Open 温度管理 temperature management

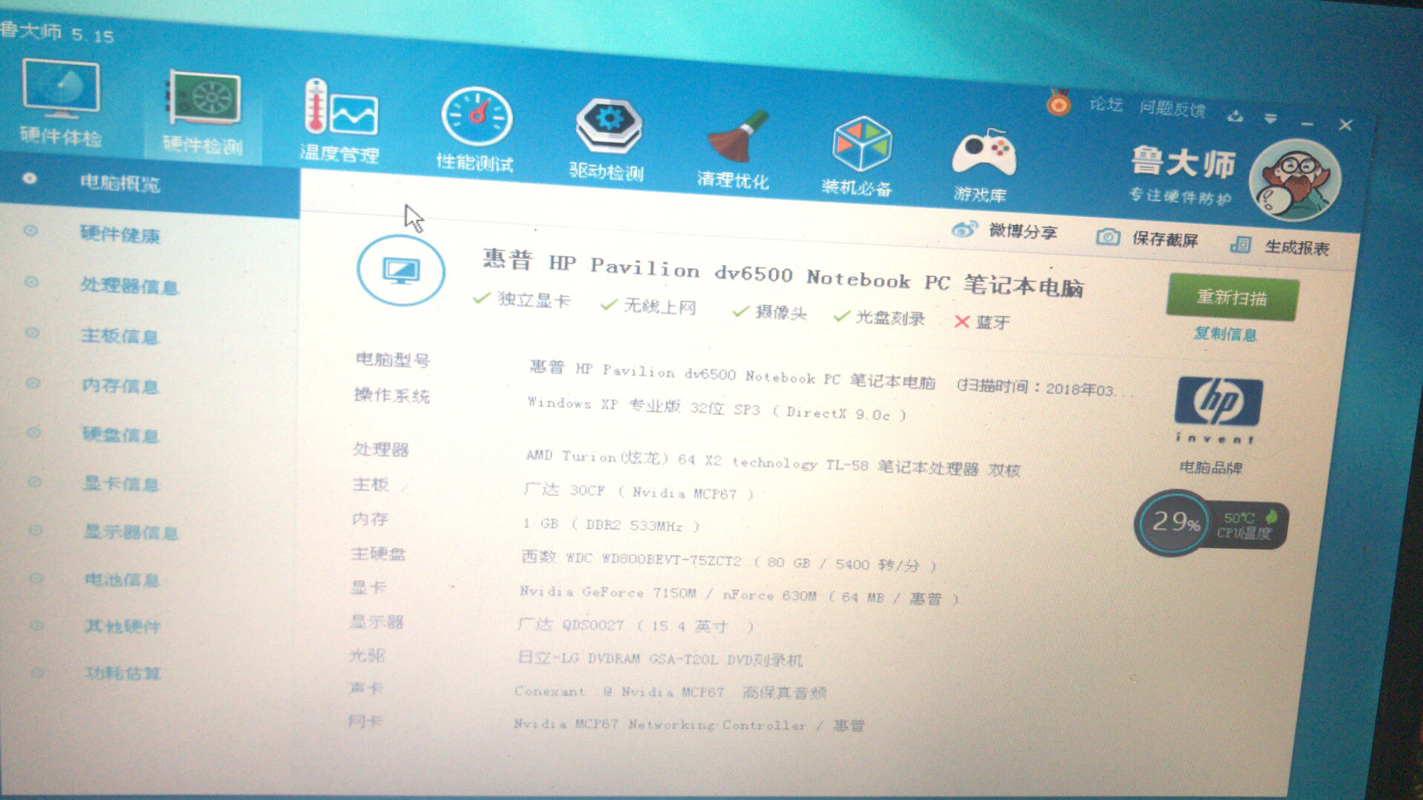(x=339, y=120)
